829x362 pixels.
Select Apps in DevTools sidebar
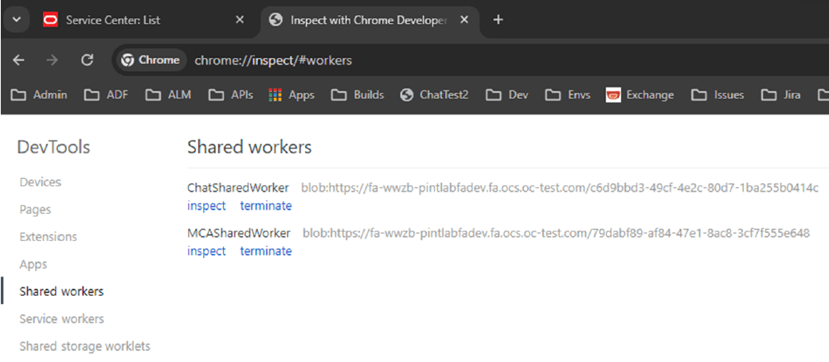(x=33, y=264)
